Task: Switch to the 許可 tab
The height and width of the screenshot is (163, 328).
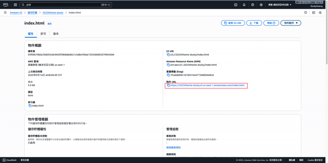Action: coord(43,34)
